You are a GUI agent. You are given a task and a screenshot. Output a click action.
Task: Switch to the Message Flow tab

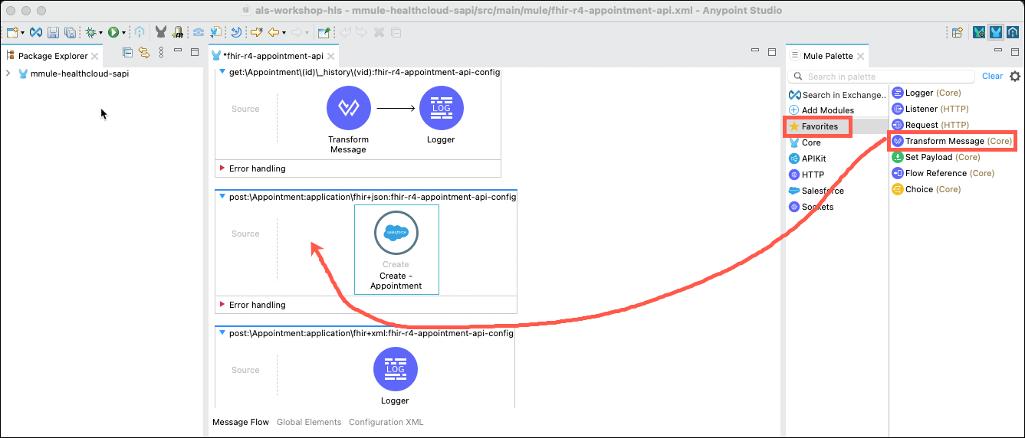[241, 422]
